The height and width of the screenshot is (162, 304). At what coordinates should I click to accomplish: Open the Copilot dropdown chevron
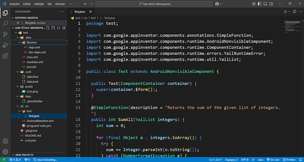[221, 4]
